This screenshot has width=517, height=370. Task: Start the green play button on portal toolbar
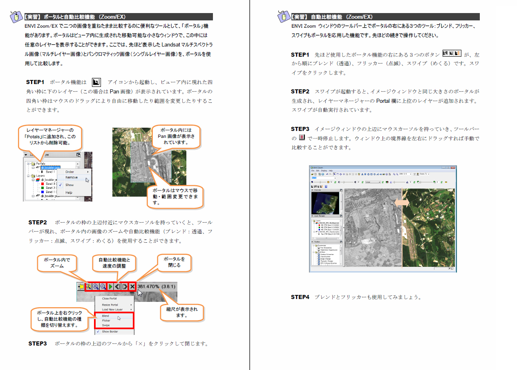tap(110, 287)
